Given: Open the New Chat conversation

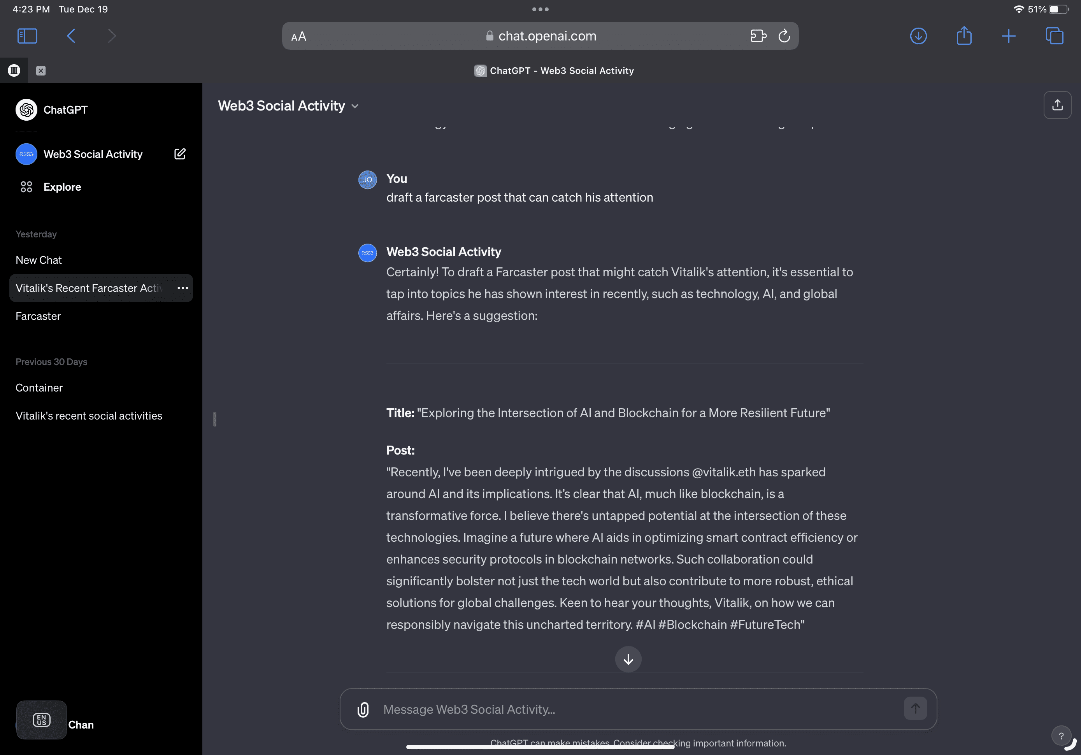Looking at the screenshot, I should coord(39,260).
